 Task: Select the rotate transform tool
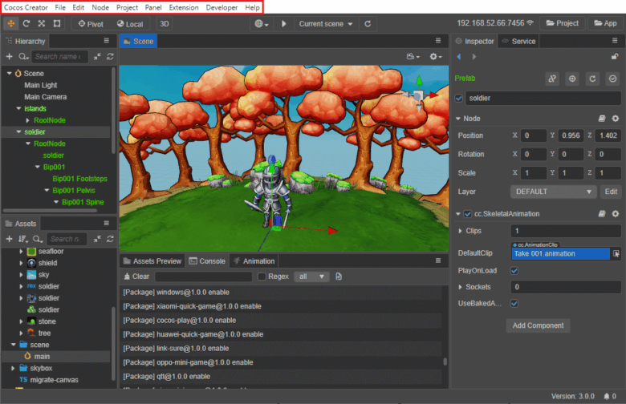point(26,23)
